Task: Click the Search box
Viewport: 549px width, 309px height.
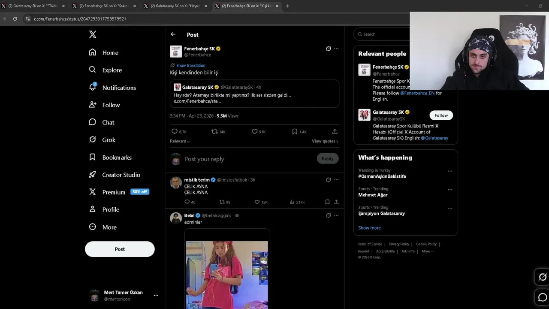Action: point(382,34)
